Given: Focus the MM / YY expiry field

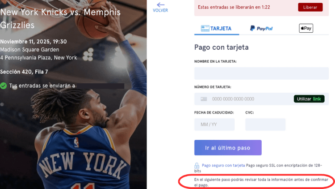Looking at the screenshot, I should pyautogui.click(x=214, y=125).
